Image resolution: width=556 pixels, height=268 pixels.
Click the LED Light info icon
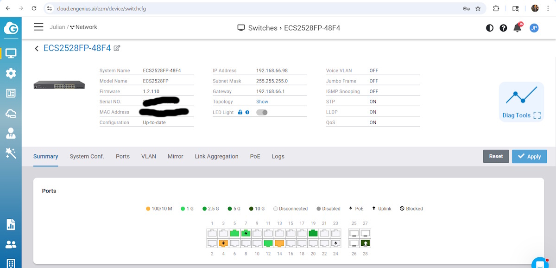(247, 112)
